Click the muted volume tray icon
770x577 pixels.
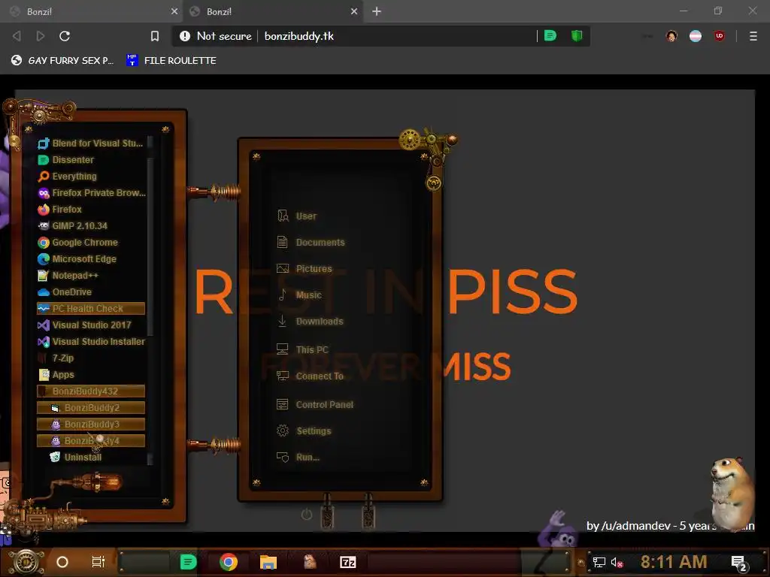pos(617,562)
